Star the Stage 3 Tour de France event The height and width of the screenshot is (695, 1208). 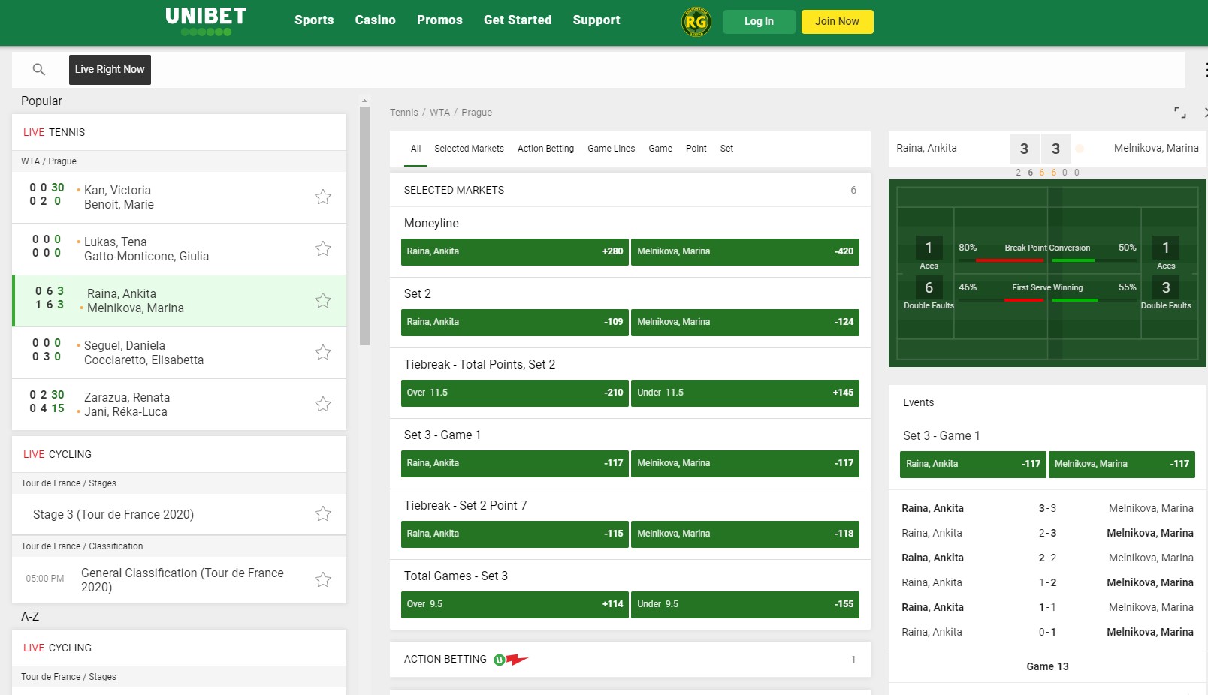click(x=323, y=514)
